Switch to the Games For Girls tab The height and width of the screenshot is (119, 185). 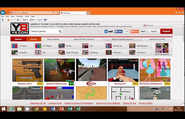click(157, 39)
